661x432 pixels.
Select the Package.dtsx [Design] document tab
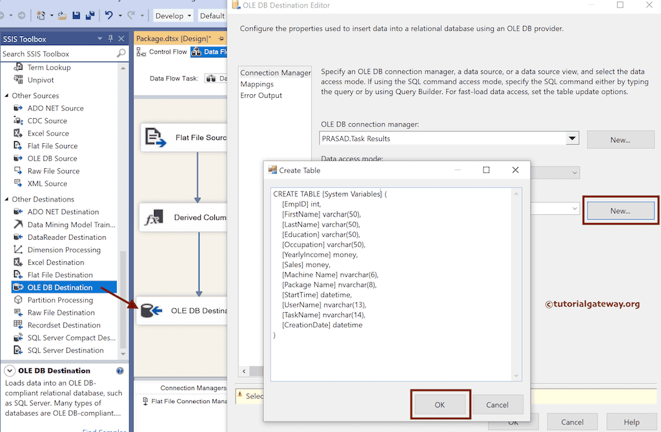173,38
